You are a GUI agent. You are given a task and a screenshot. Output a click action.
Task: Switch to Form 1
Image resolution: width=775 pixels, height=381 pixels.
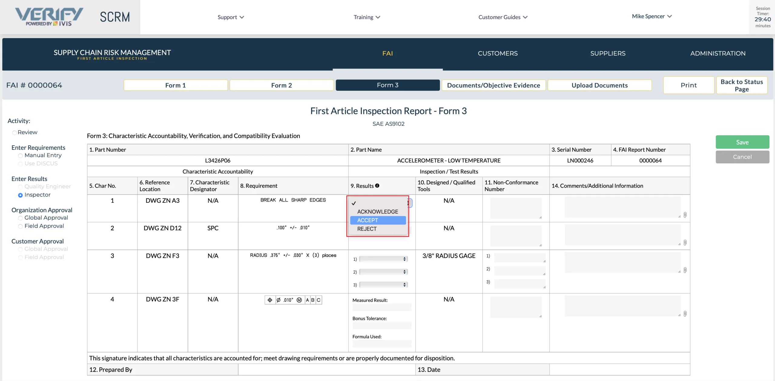[176, 85]
